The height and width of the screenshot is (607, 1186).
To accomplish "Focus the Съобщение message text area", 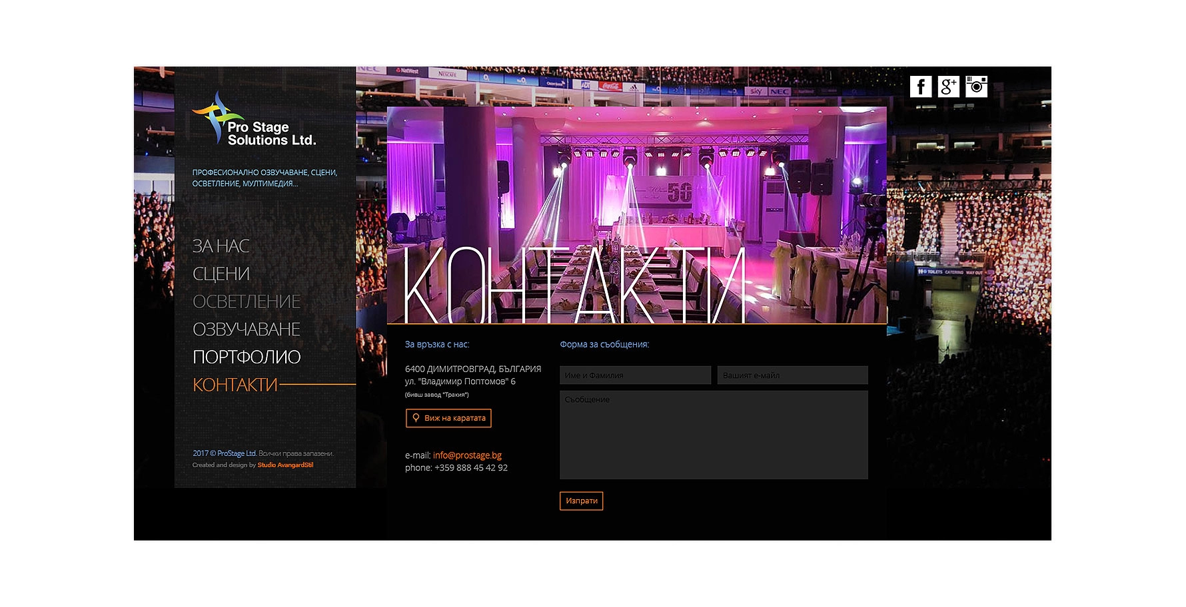I will [x=714, y=435].
